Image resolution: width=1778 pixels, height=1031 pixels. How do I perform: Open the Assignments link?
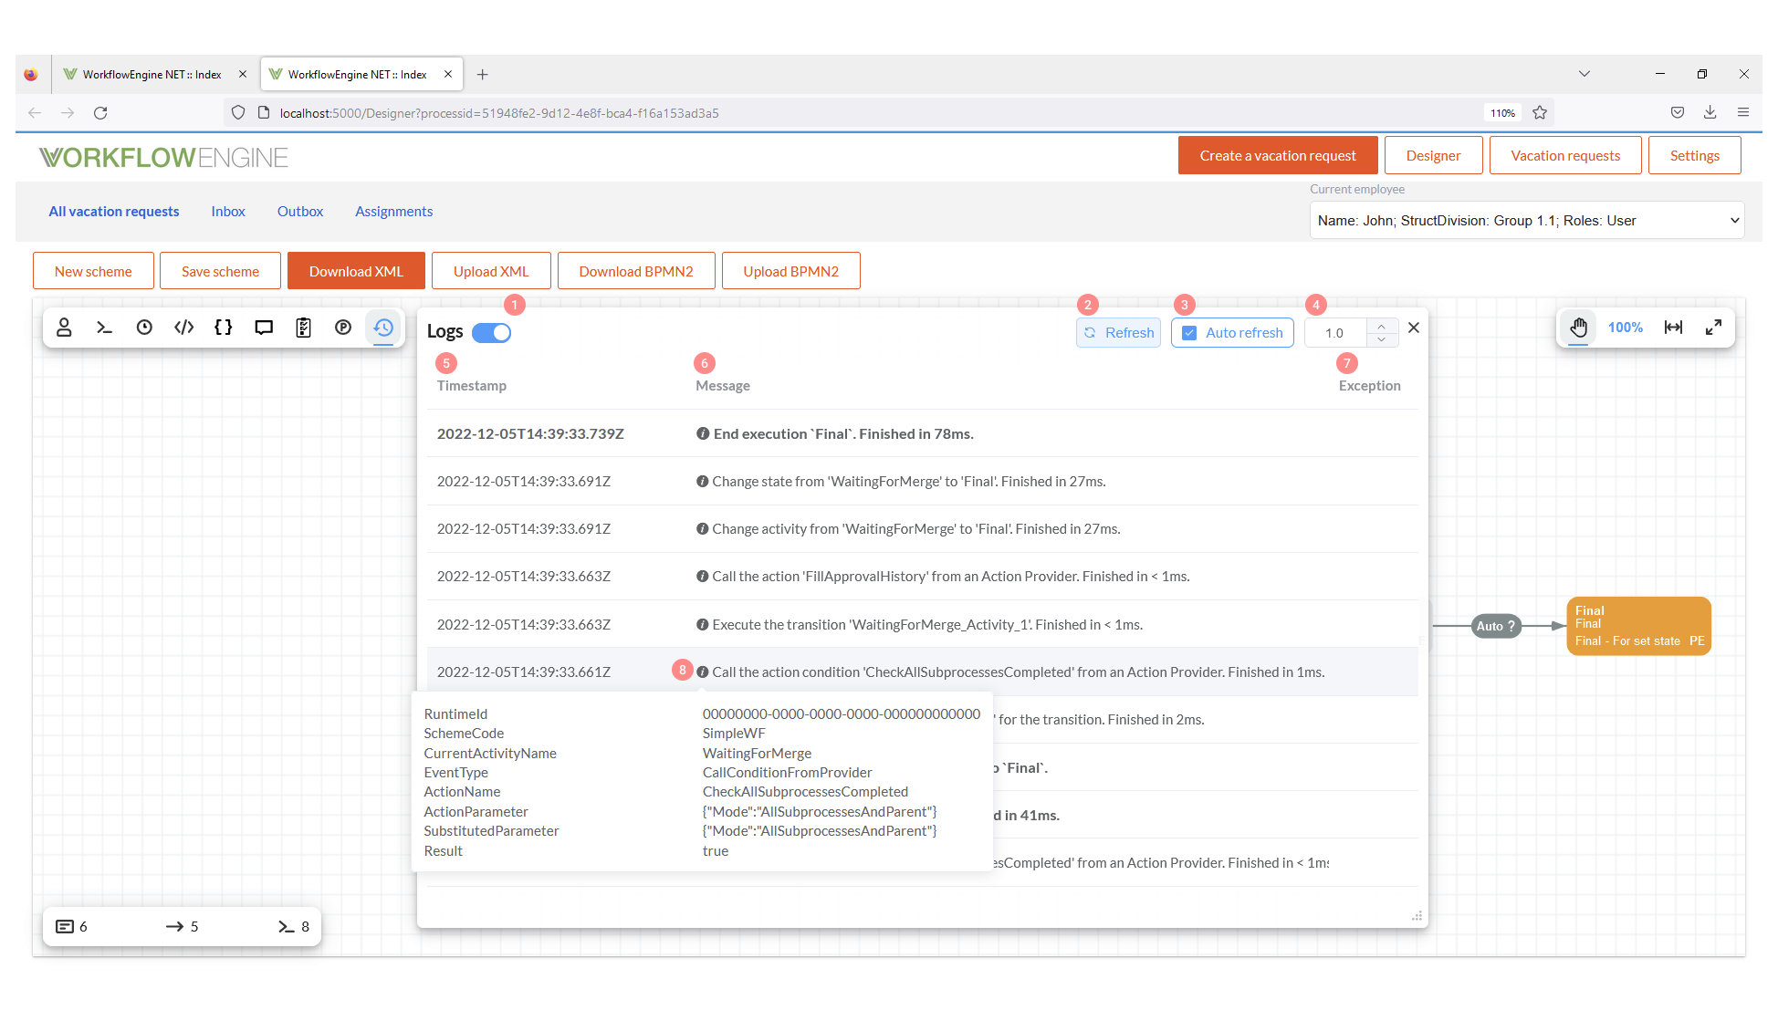394,212
